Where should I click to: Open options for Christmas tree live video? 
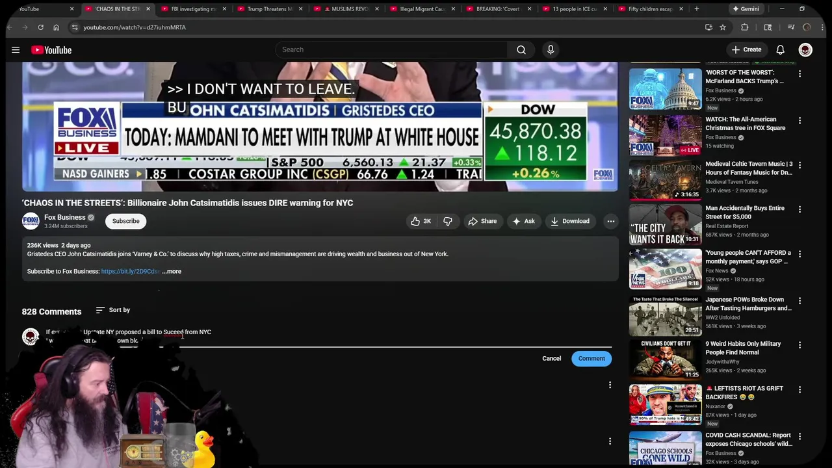point(800,120)
